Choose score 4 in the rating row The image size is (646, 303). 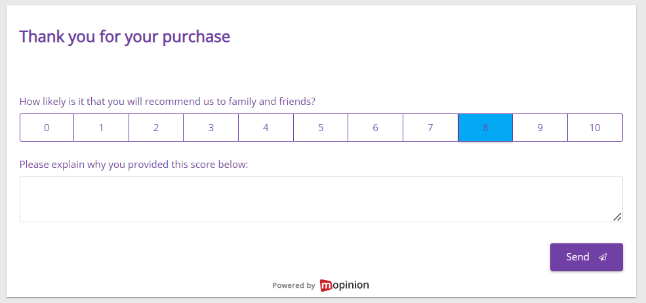coord(266,128)
